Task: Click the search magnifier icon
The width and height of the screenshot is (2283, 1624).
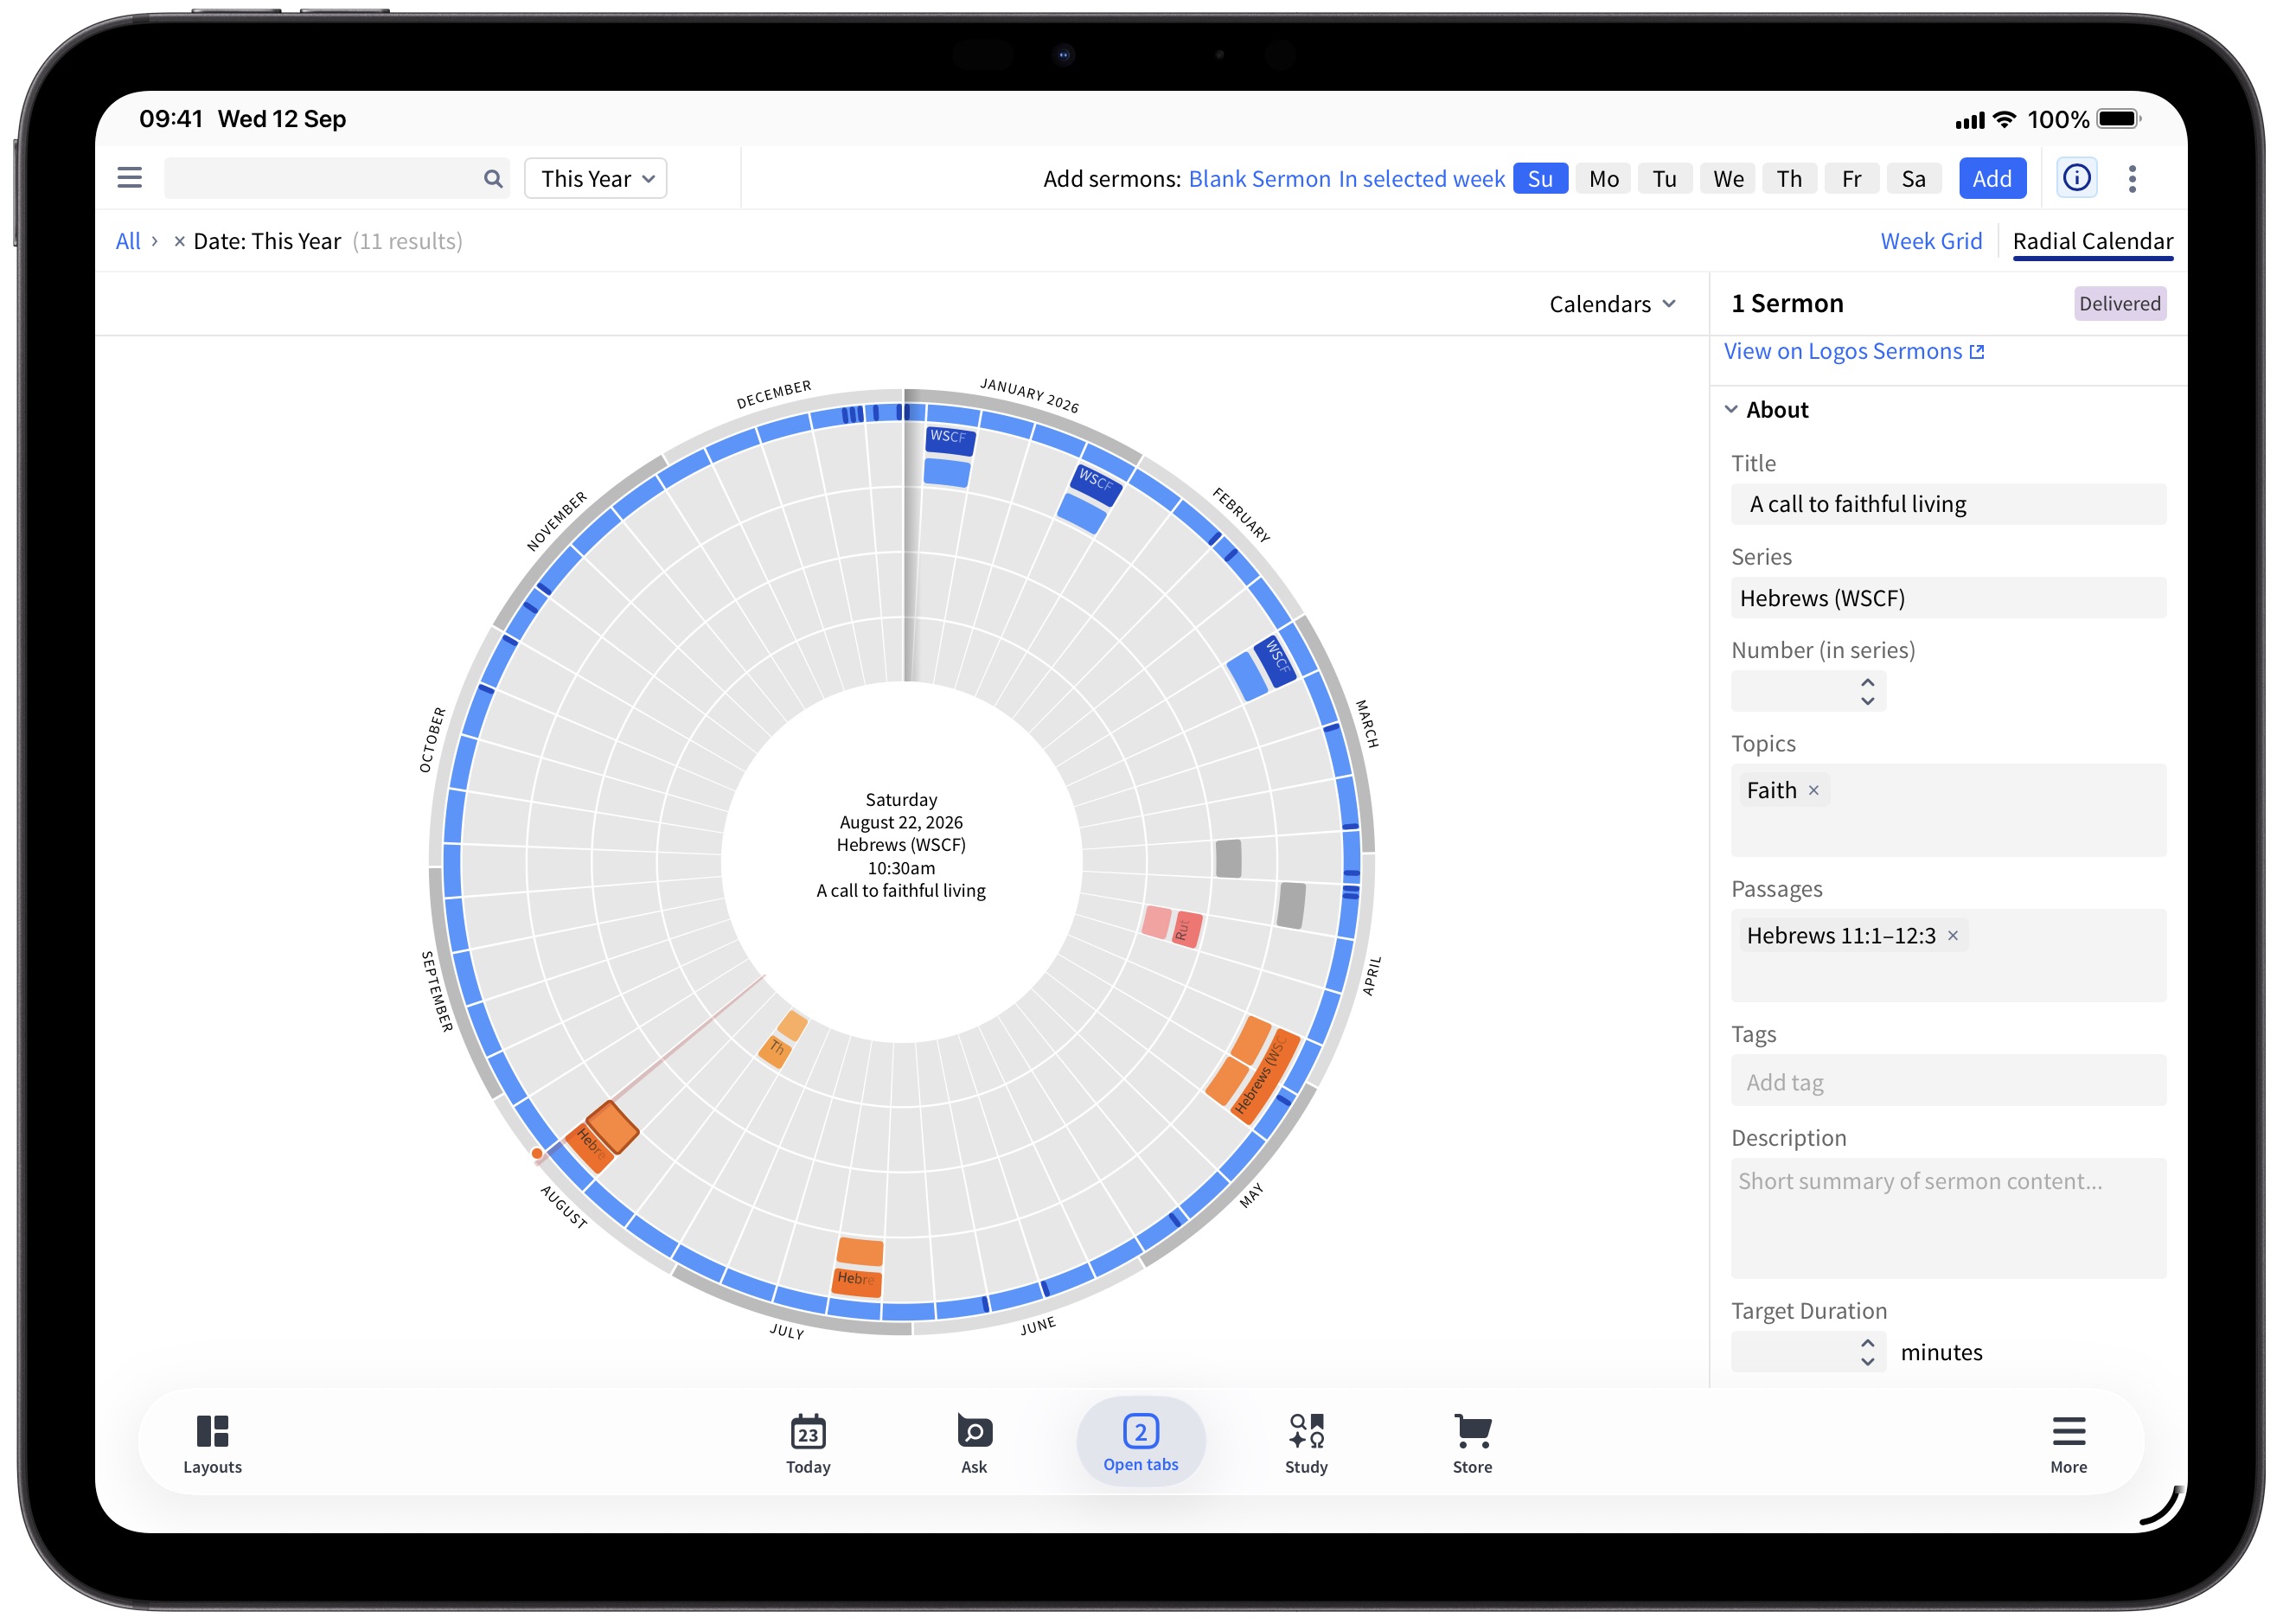Action: point(492,179)
